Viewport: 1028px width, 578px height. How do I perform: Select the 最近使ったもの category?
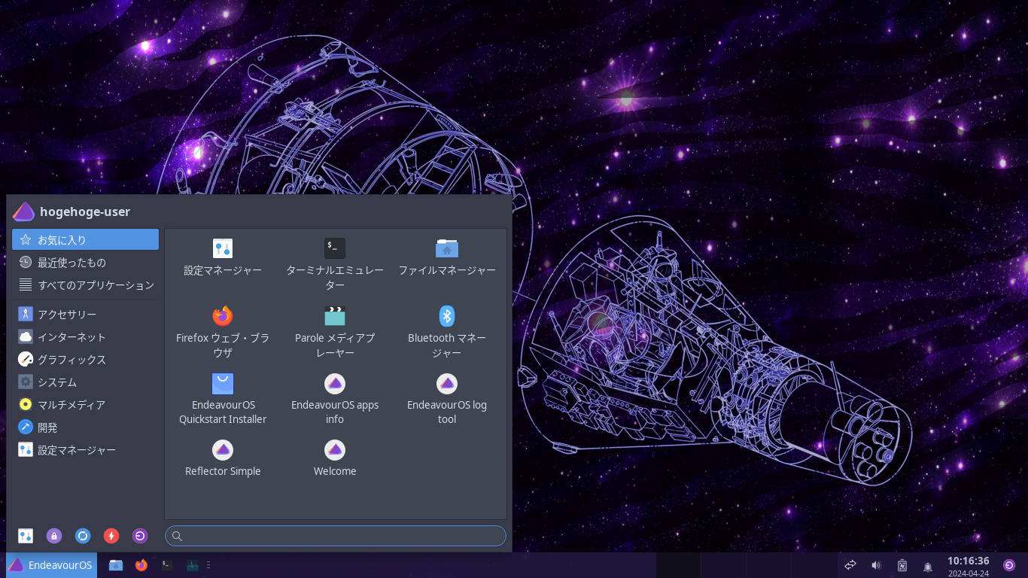tap(86, 263)
